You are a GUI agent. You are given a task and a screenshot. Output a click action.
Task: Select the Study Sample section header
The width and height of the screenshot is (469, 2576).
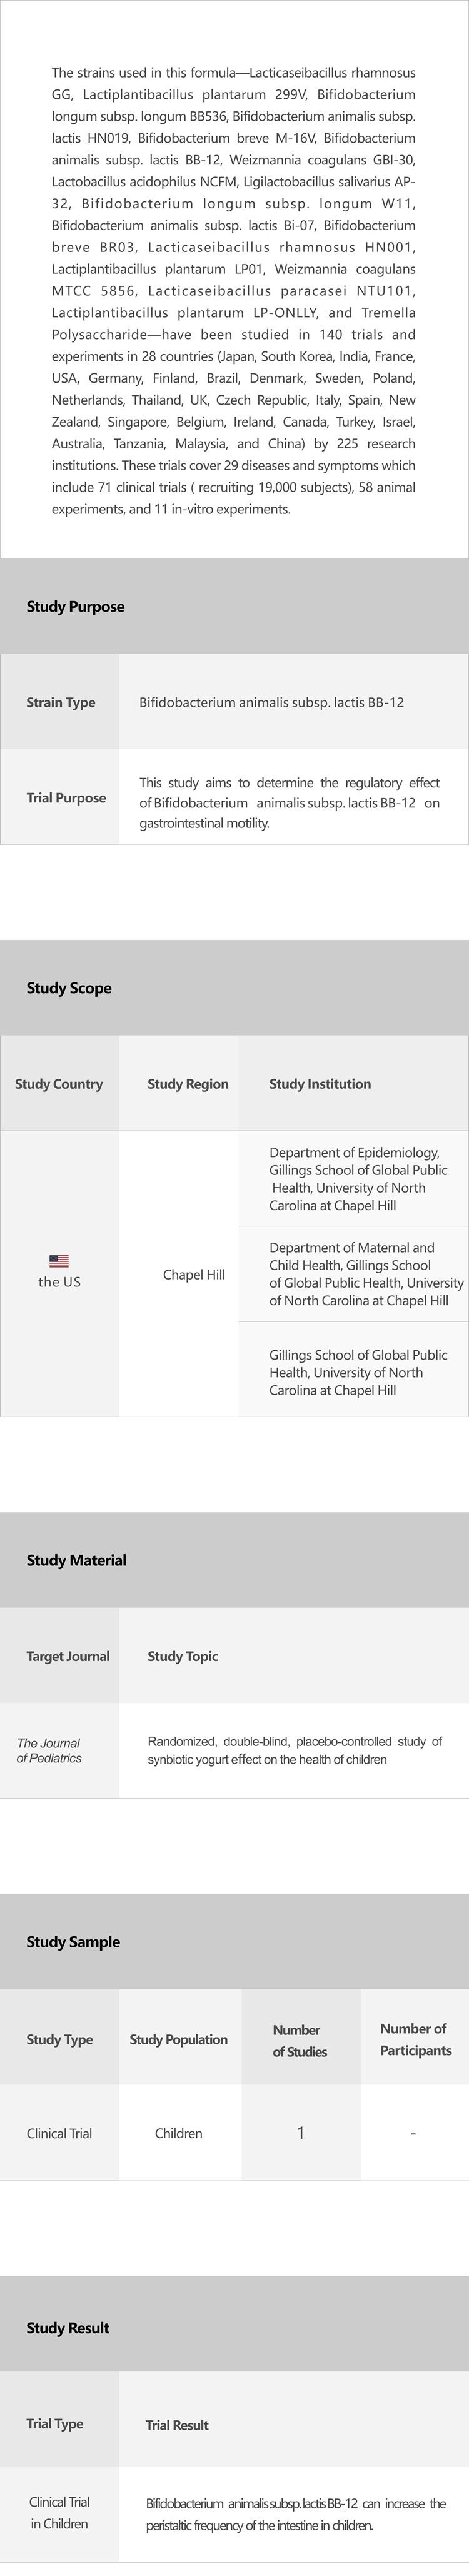(73, 1942)
